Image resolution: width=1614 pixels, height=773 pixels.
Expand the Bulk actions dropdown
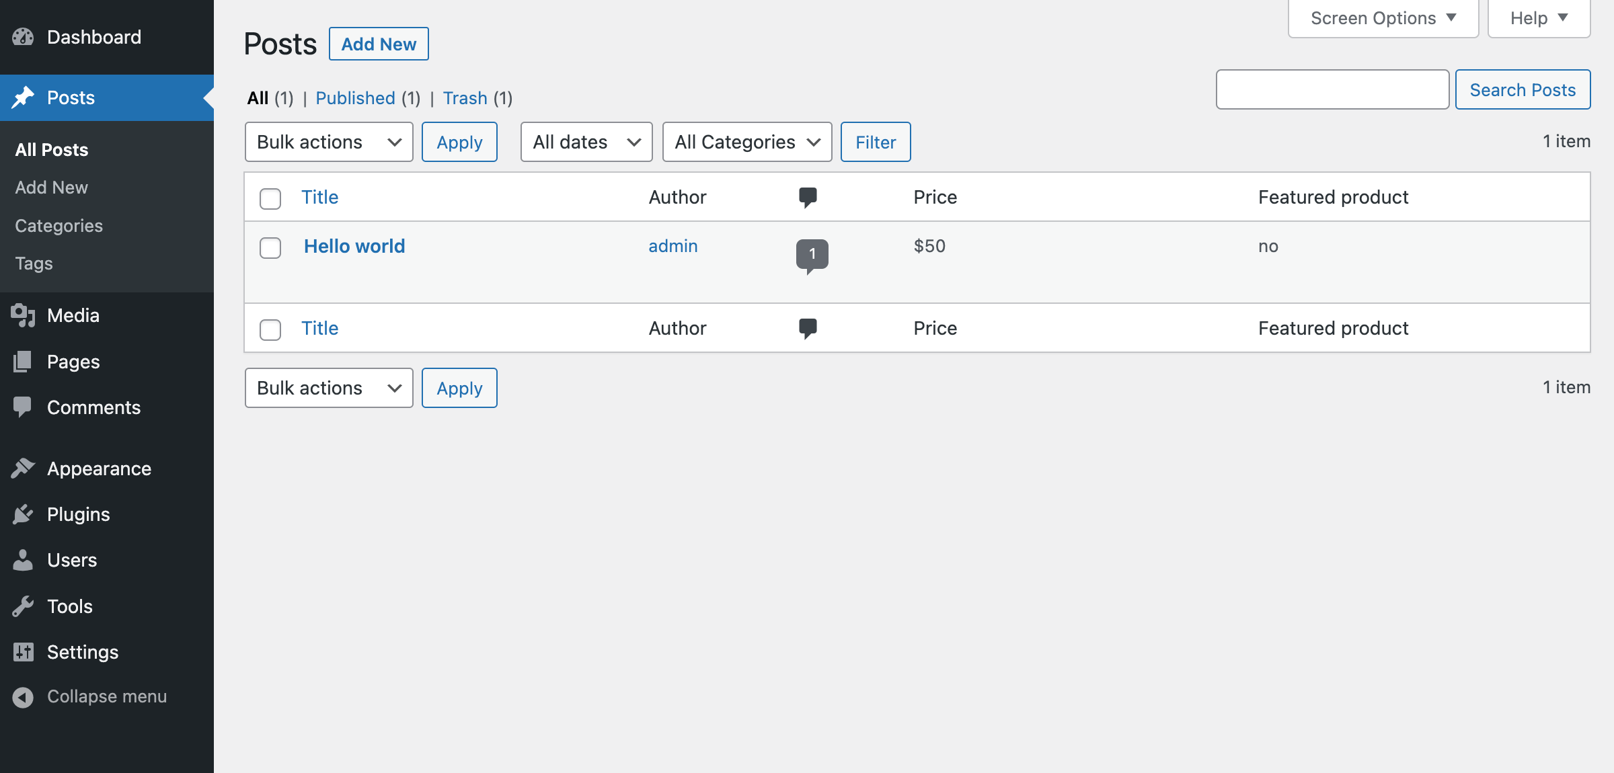(x=328, y=142)
